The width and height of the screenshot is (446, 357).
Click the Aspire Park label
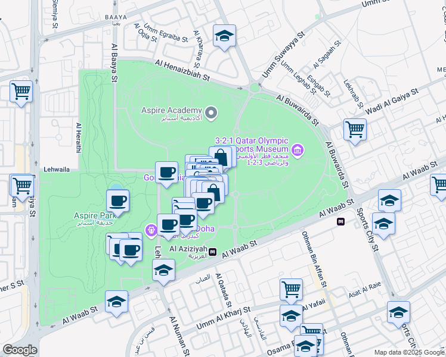(x=95, y=218)
